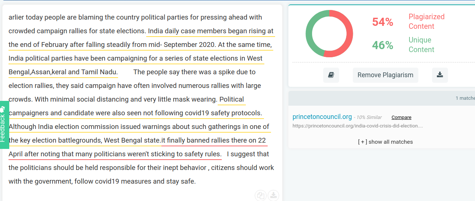Open the Feedback side tab
The image size is (475, 201).
[4, 125]
